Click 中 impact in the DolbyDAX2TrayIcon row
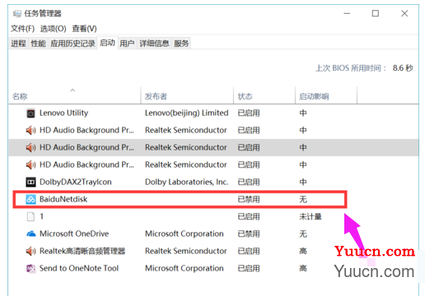This screenshot has width=425, height=296. tap(303, 182)
